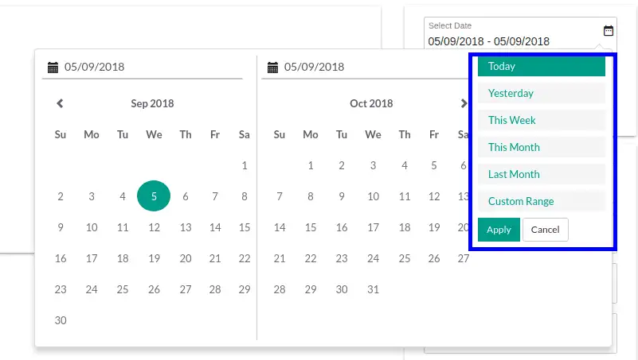
Task: Select September 5 in the calendar
Action: click(154, 196)
